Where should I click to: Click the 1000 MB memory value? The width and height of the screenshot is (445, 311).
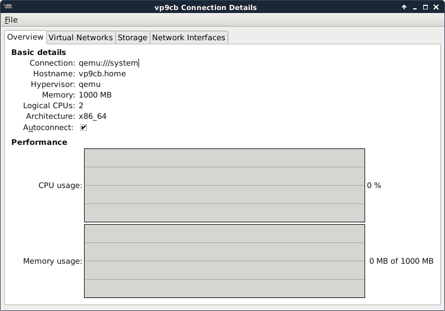pyautogui.click(x=95, y=95)
